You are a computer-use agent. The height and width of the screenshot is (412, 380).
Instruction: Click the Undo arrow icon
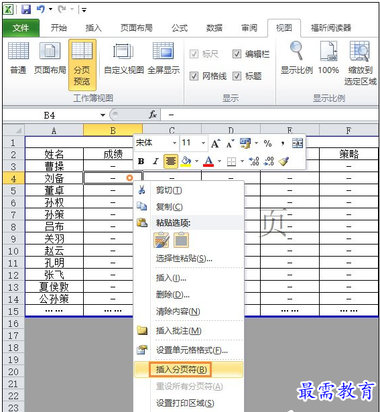pos(40,9)
